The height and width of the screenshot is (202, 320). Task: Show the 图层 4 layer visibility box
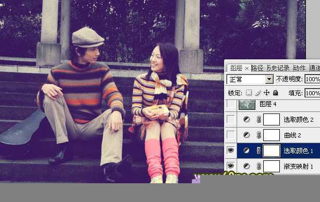pyautogui.click(x=230, y=104)
